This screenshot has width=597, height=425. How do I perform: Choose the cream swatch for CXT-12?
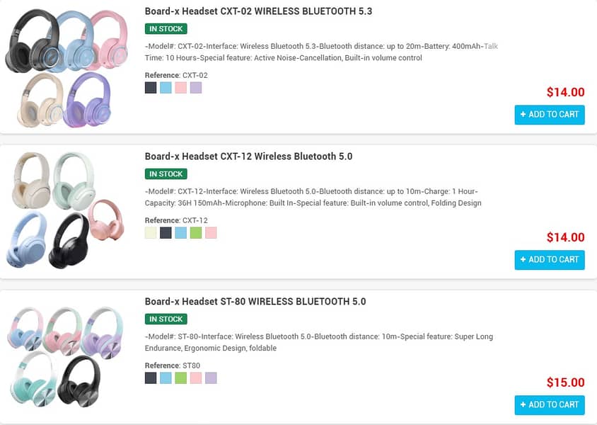[150, 232]
